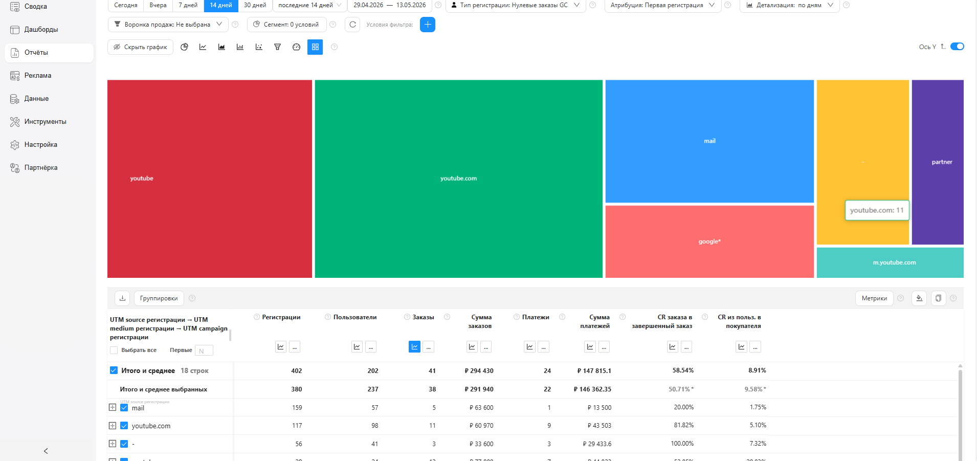Uncheck the youtube.com row checkbox
This screenshot has width=977, height=461.
coord(124,426)
